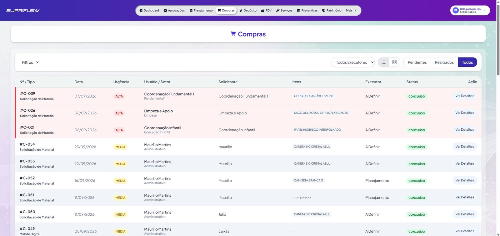Go to Serviços with wrench icon
Viewport: 500px width, 236px height.
click(x=284, y=11)
